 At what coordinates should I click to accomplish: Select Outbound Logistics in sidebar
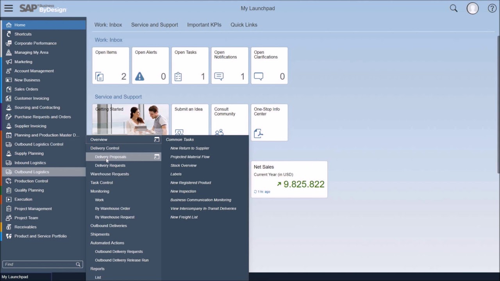click(x=43, y=172)
